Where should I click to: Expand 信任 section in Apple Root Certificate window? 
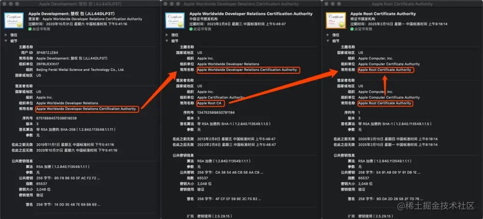[328, 35]
